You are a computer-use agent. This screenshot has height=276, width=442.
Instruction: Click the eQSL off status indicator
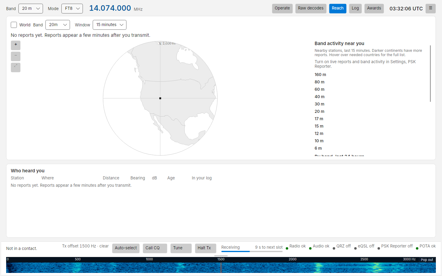tap(364, 246)
